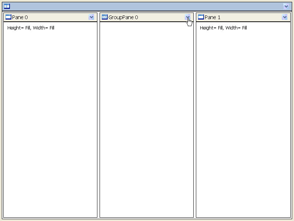Screen dimensions: 294x221
Task: Click the Pane 0 window icon
Action: click(8, 17)
